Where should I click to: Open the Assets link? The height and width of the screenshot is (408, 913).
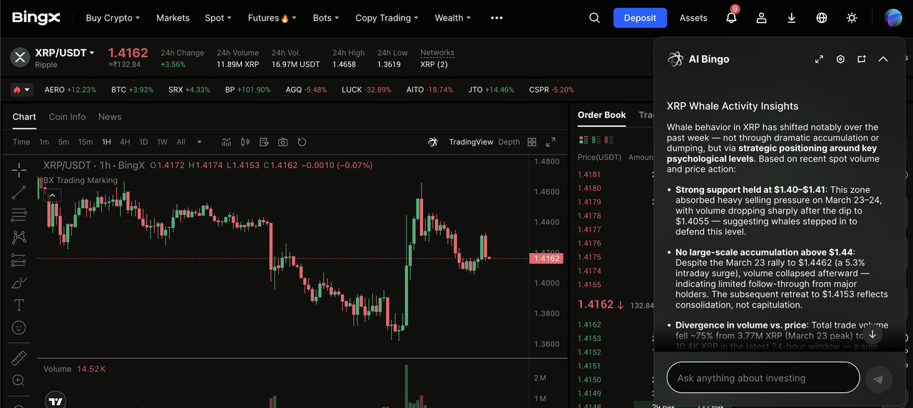[693, 18]
